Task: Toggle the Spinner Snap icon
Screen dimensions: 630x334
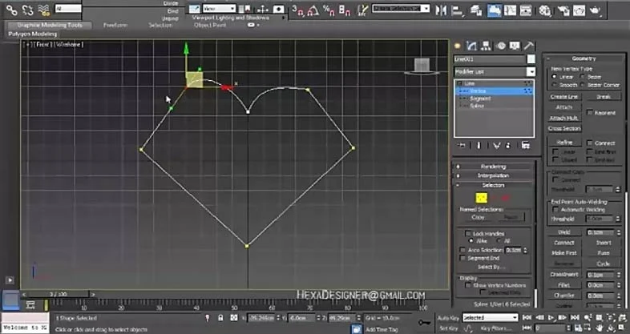Action: click(345, 10)
